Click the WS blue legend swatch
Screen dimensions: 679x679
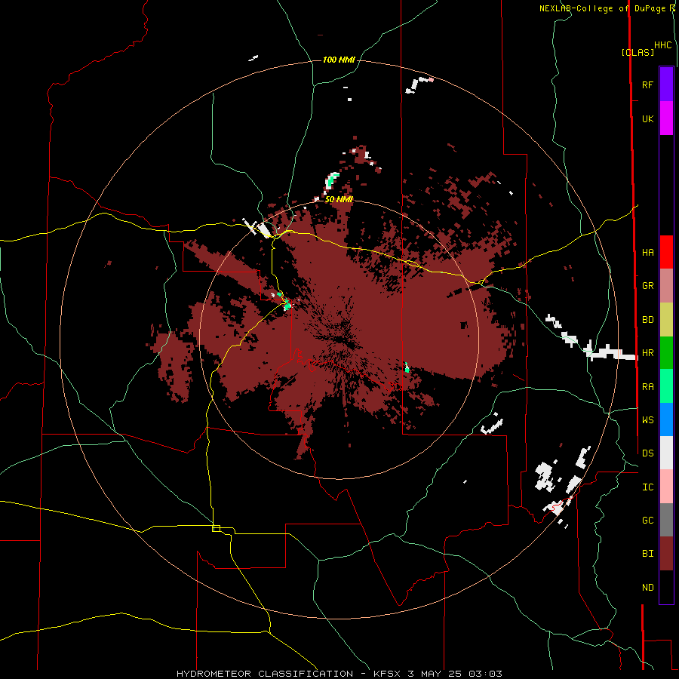pos(666,419)
